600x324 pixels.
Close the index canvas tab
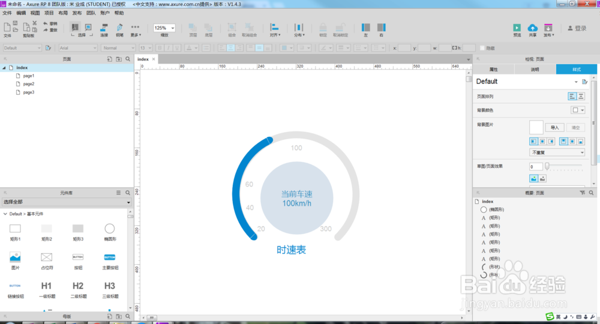[x=154, y=59]
